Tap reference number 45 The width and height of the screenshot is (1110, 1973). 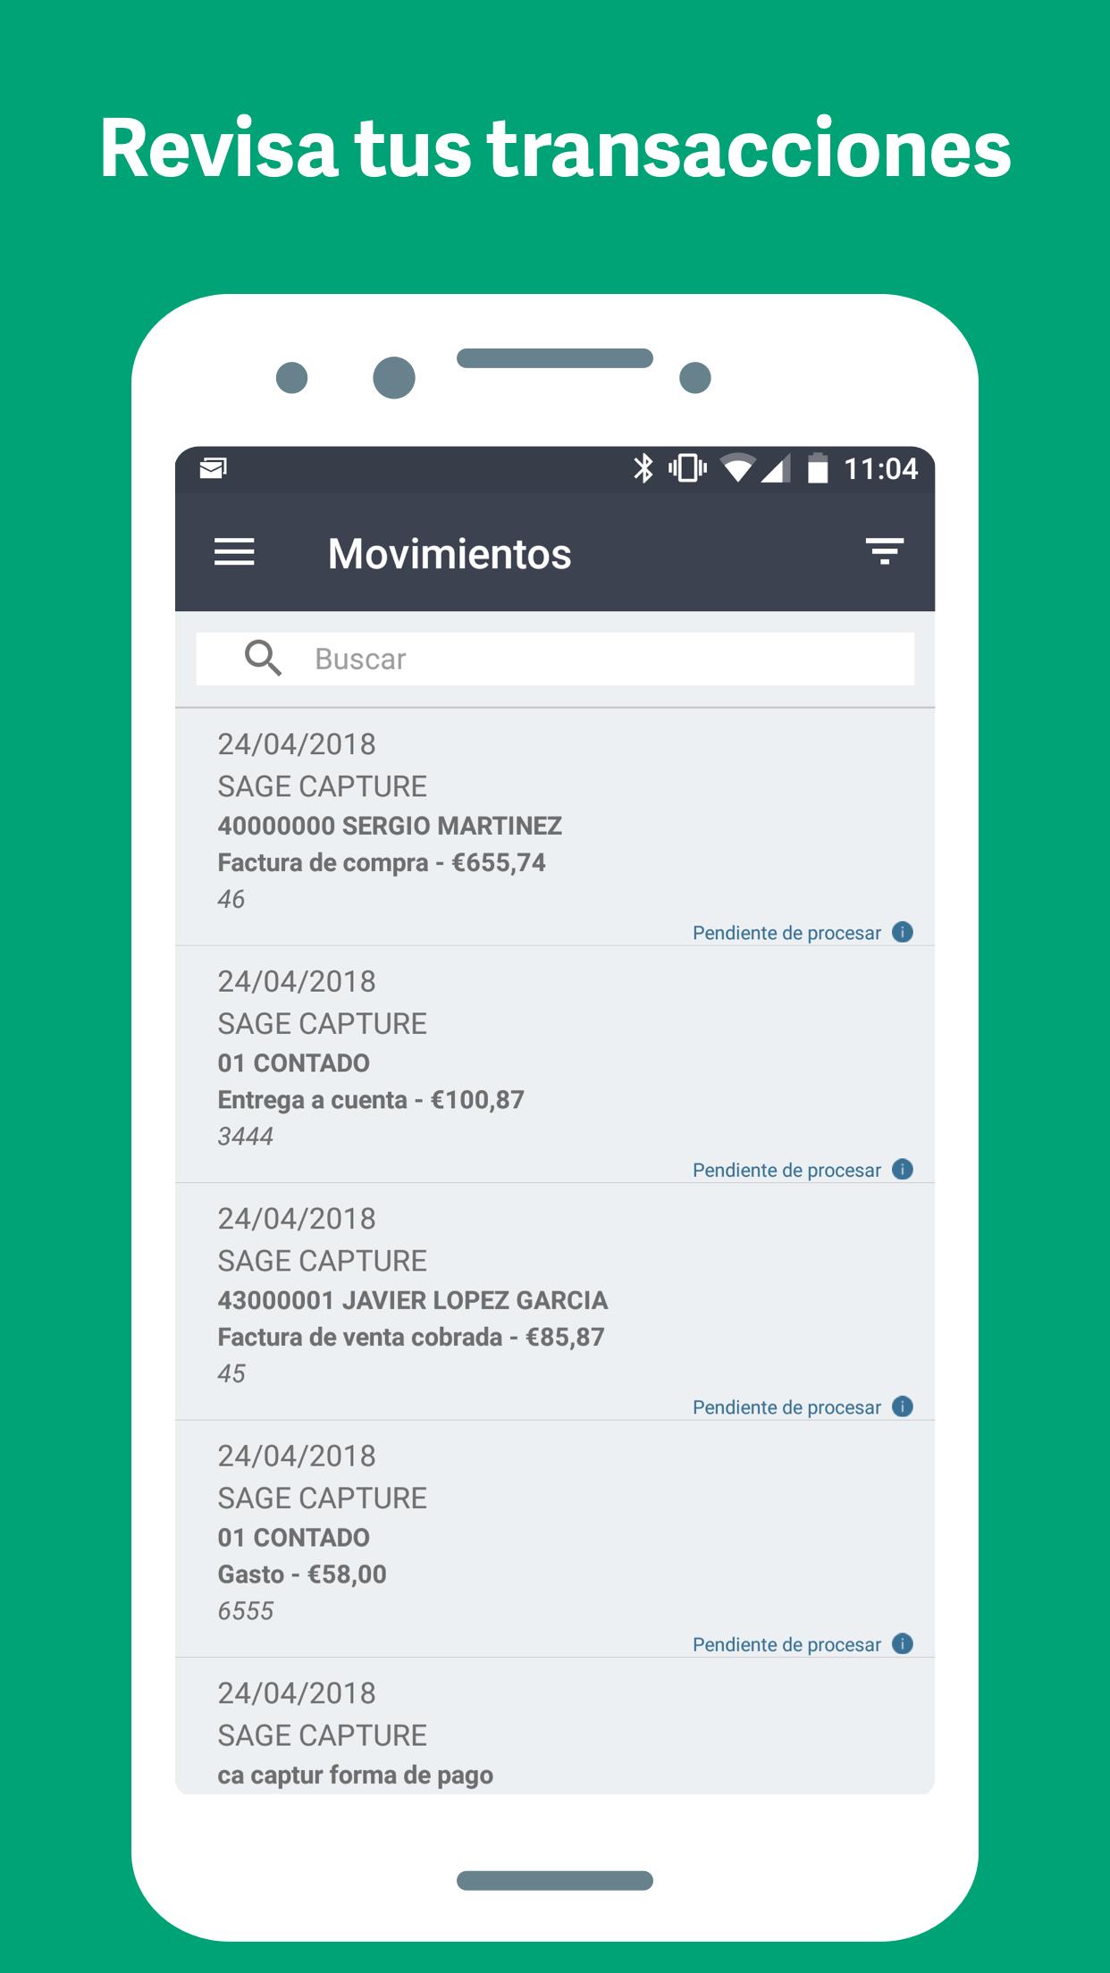point(231,1373)
